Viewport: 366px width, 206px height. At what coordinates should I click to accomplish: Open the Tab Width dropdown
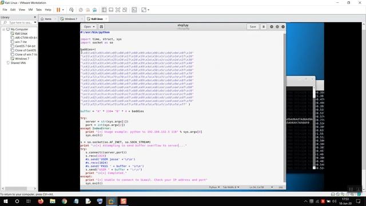(231, 187)
